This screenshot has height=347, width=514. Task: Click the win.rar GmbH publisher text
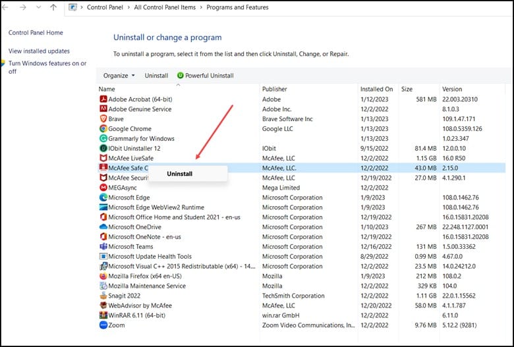coord(281,315)
